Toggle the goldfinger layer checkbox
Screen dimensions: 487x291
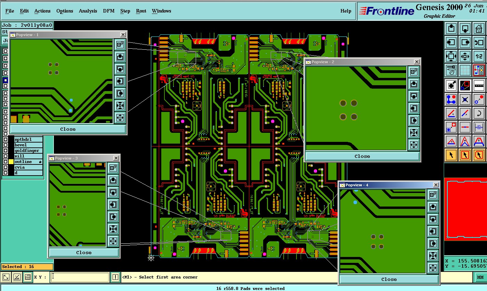point(6,151)
